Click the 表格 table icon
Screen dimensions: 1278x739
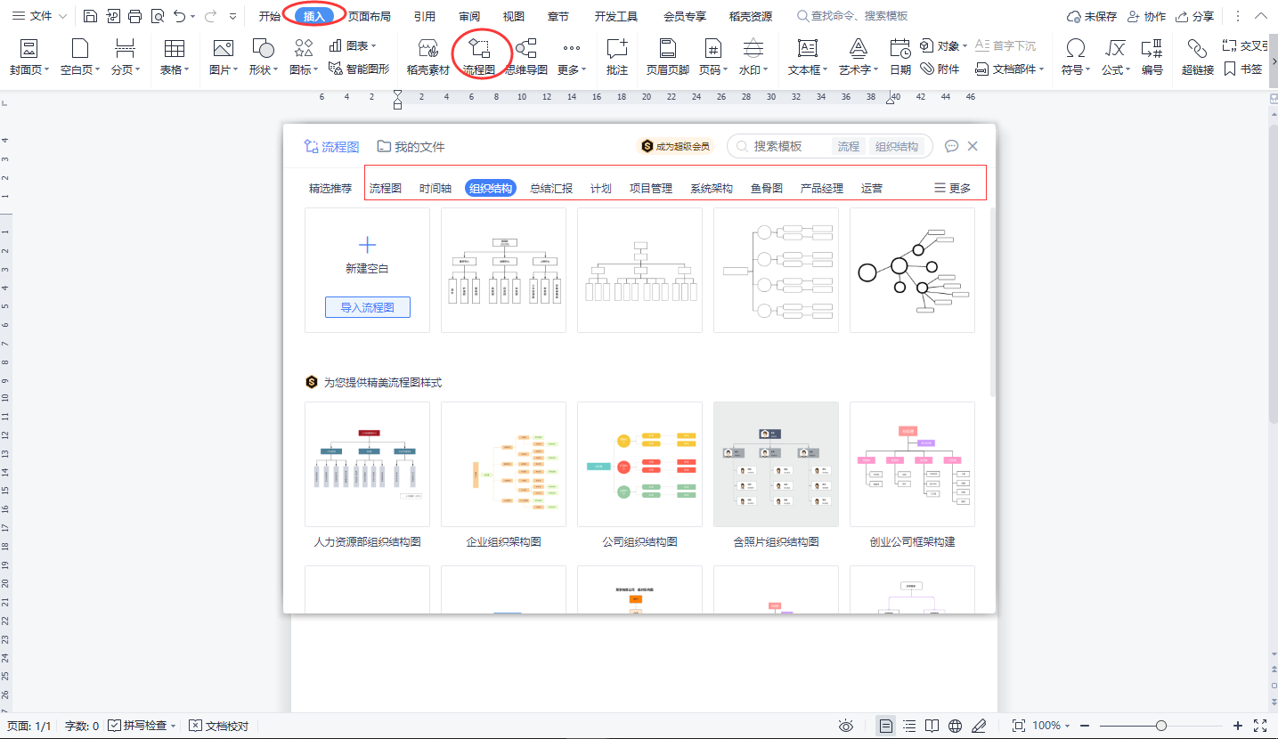tap(175, 49)
